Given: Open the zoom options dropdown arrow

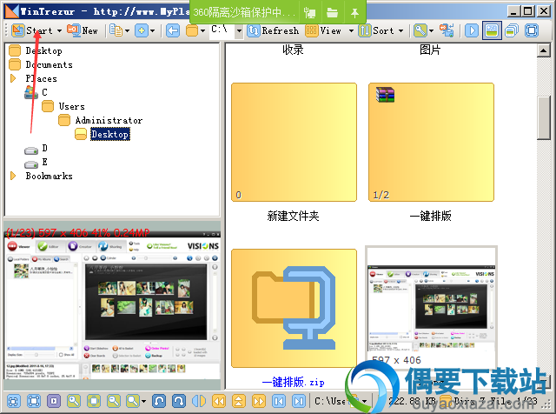Looking at the screenshot, I should pos(143,402).
